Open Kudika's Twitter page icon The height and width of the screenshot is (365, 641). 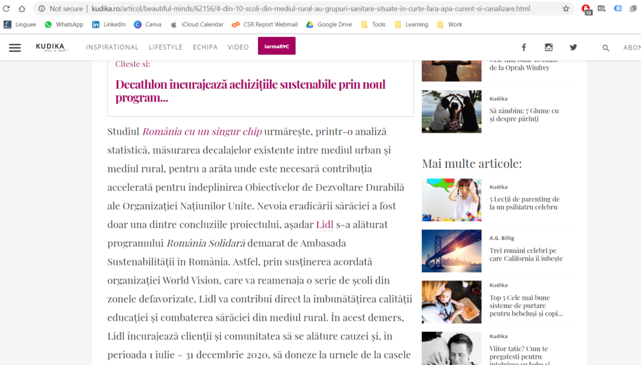(573, 48)
